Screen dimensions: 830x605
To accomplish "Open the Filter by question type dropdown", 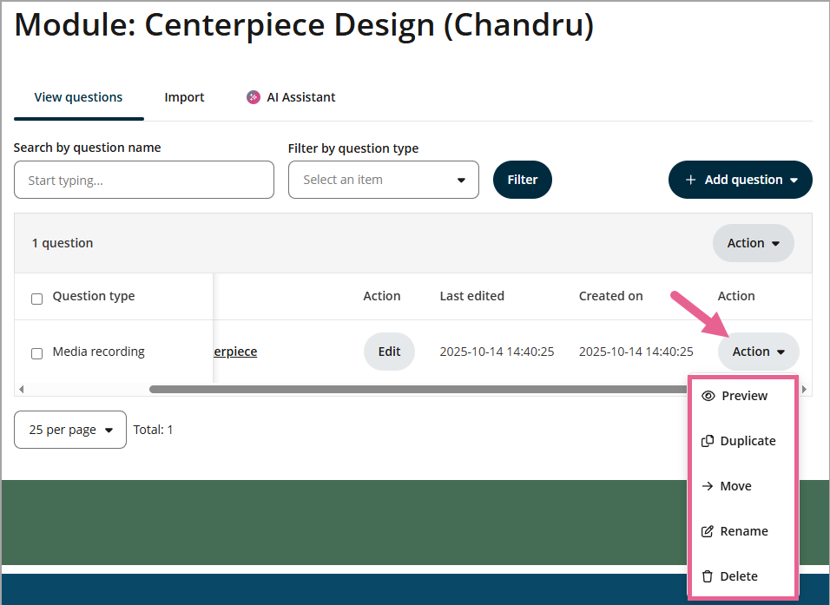I will [x=383, y=180].
